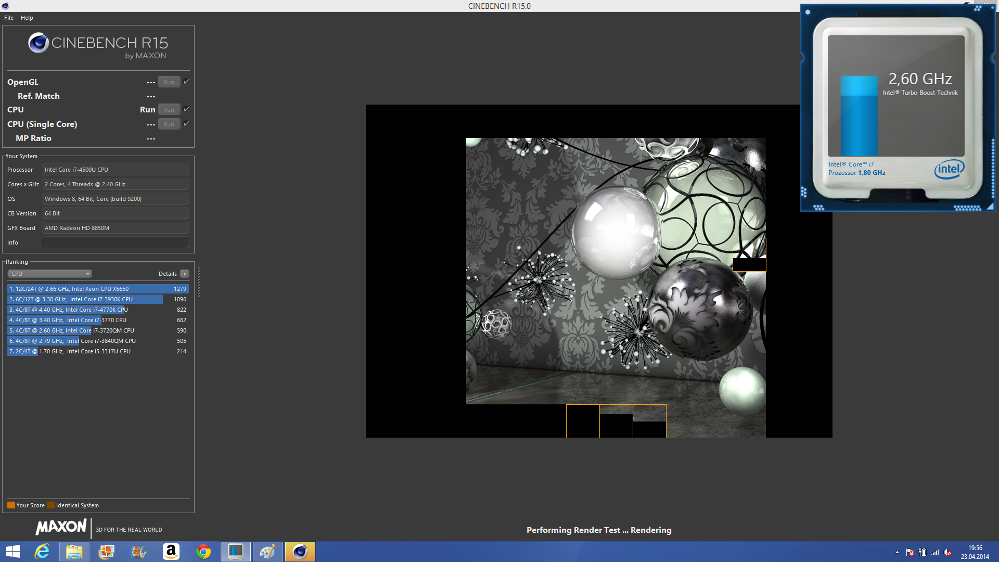The width and height of the screenshot is (999, 562).
Task: Show hidden system tray icons
Action: coord(897,552)
